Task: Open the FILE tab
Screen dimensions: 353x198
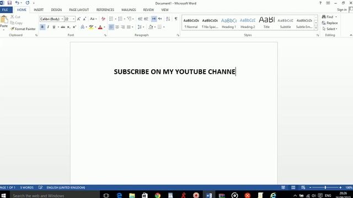Action: pos(6,10)
